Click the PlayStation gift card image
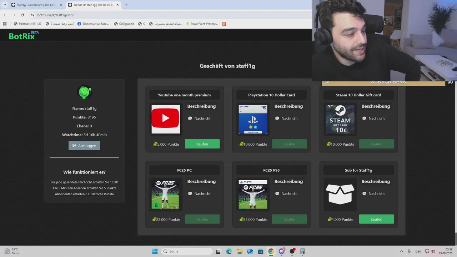 (x=253, y=119)
